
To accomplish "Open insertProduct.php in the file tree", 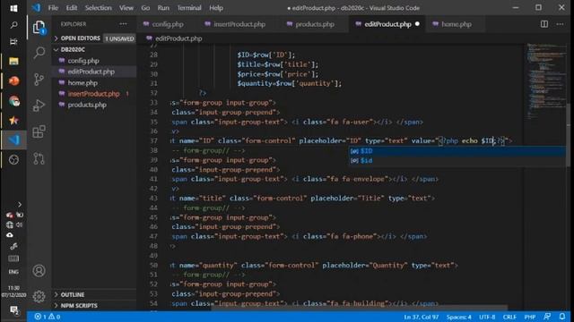I will (93, 93).
